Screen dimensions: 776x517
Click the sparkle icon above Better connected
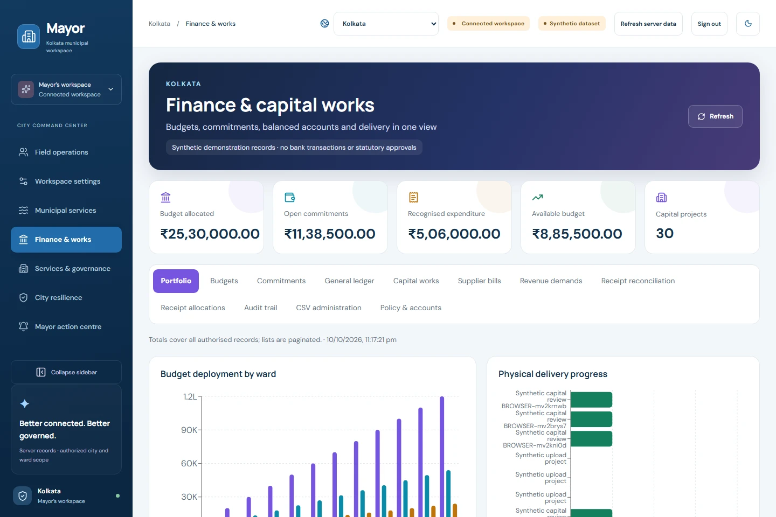click(25, 404)
